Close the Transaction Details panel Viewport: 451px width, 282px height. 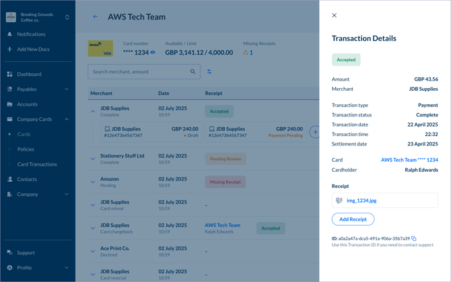point(334,15)
